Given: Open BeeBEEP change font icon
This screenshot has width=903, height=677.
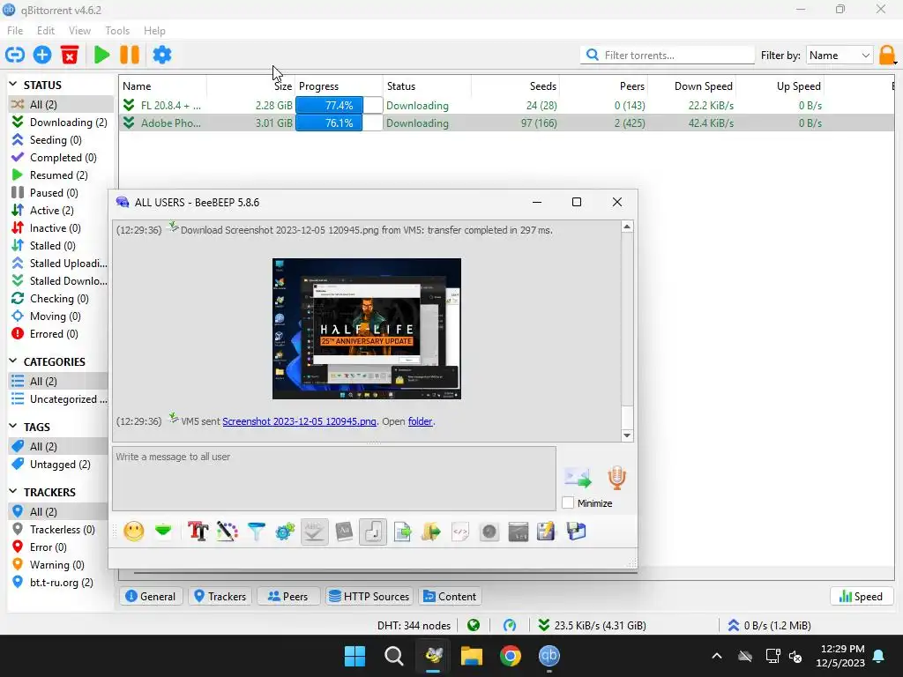Looking at the screenshot, I should coord(198,532).
